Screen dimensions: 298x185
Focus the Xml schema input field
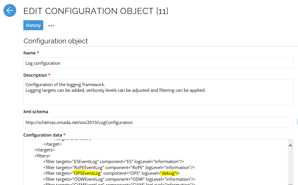pyautogui.click(x=158, y=122)
